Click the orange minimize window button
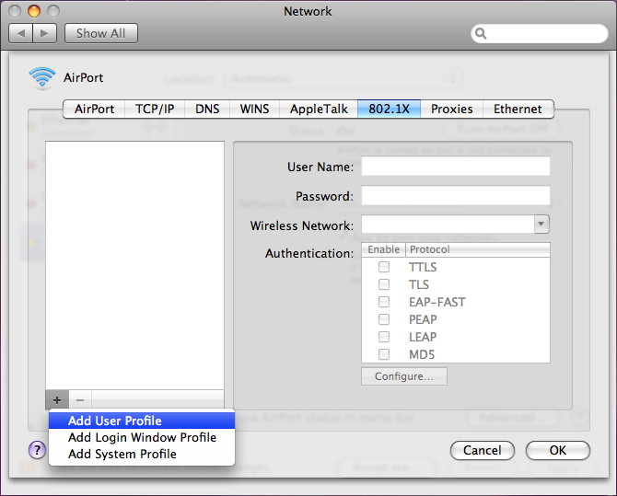Screen dimensions: 617x496 pos(34,11)
